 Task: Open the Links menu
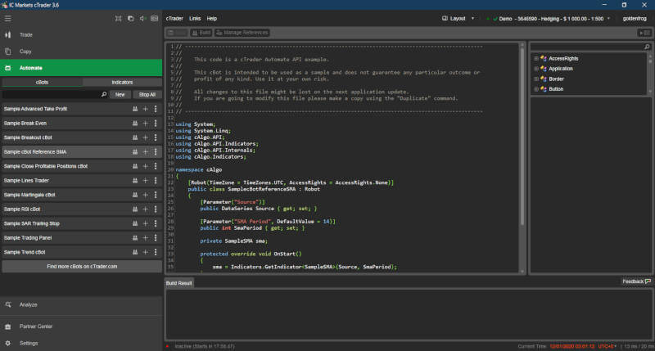click(x=194, y=18)
